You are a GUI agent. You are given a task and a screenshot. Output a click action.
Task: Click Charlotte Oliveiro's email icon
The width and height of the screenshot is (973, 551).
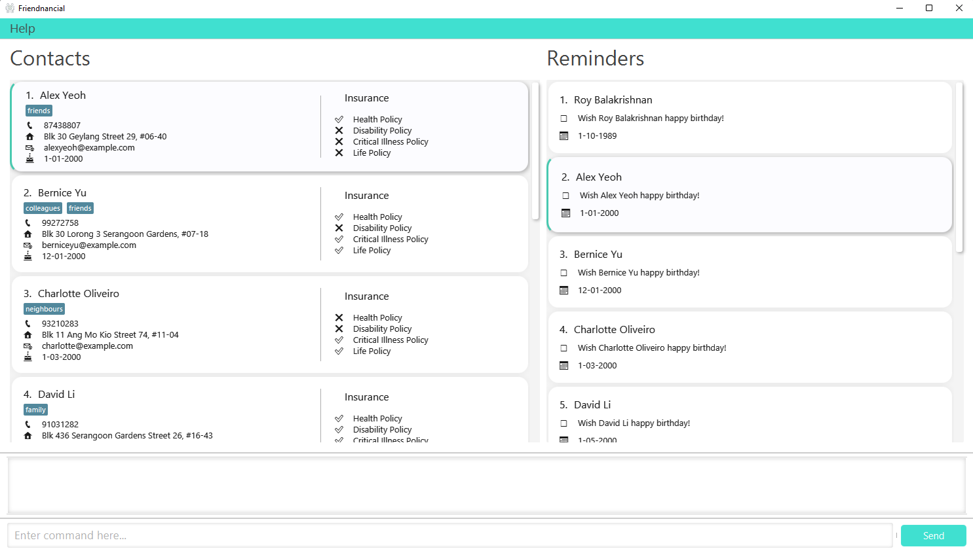click(28, 346)
